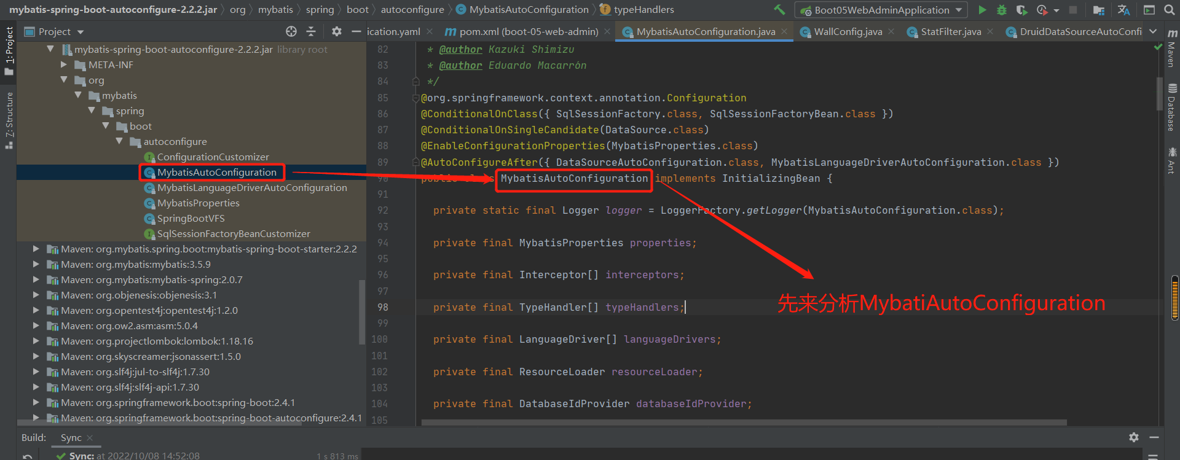Viewport: 1180px width, 460px height.
Task: Select MybatisProperties class in tree
Action: (x=198, y=203)
